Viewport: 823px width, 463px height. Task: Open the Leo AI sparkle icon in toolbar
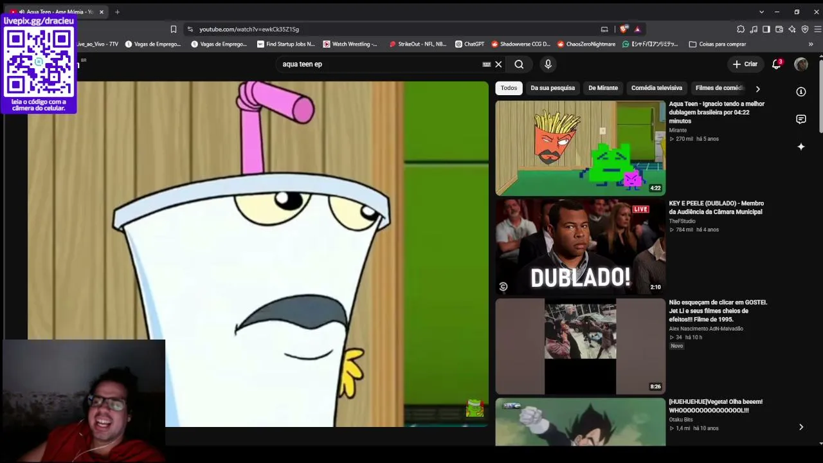click(x=792, y=29)
